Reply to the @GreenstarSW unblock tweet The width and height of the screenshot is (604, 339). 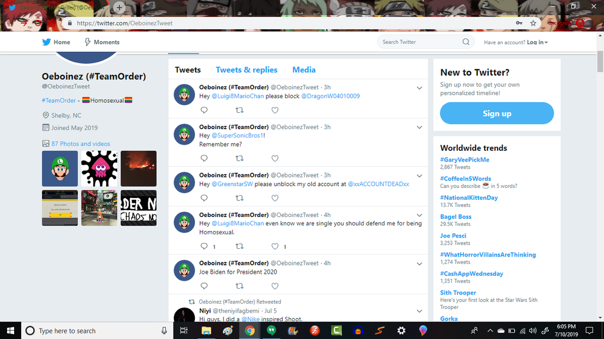click(x=204, y=198)
